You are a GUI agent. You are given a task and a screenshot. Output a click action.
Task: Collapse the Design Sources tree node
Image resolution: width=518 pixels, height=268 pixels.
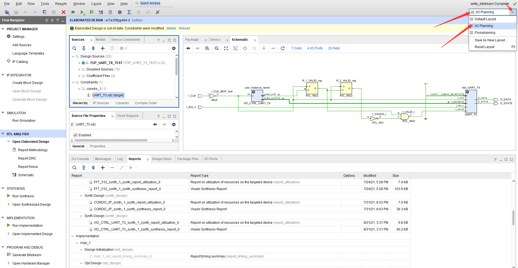coord(73,56)
